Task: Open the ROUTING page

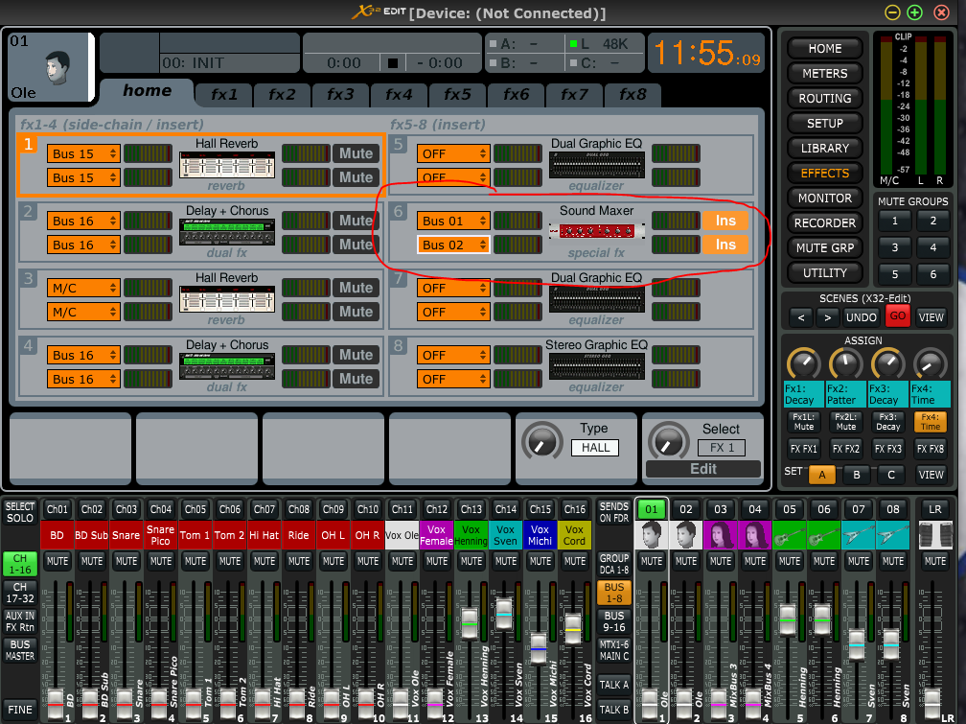Action: (824, 99)
